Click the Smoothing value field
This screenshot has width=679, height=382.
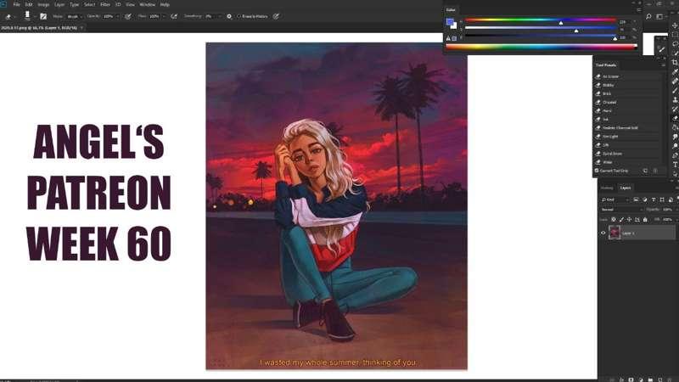210,16
